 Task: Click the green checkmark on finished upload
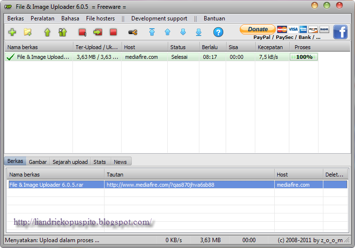(x=11, y=57)
